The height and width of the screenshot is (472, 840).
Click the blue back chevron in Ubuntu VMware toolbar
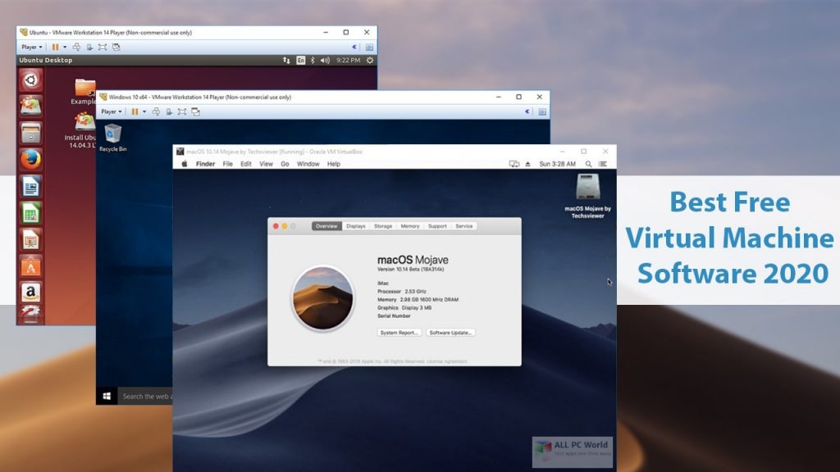(354, 47)
